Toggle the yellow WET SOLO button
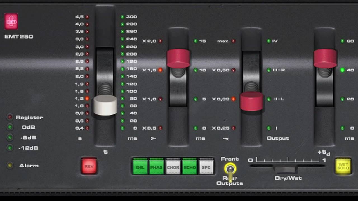 pos(343,166)
